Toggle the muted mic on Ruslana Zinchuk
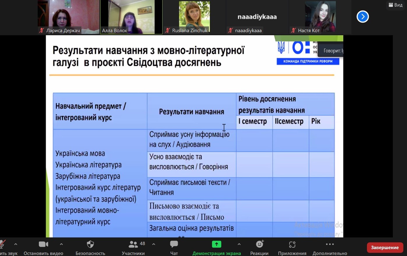407x256 pixels. (167, 30)
